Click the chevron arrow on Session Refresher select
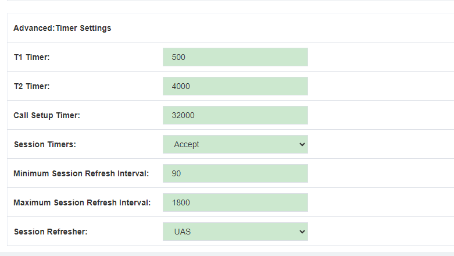This screenshot has width=454, height=256. point(302,232)
